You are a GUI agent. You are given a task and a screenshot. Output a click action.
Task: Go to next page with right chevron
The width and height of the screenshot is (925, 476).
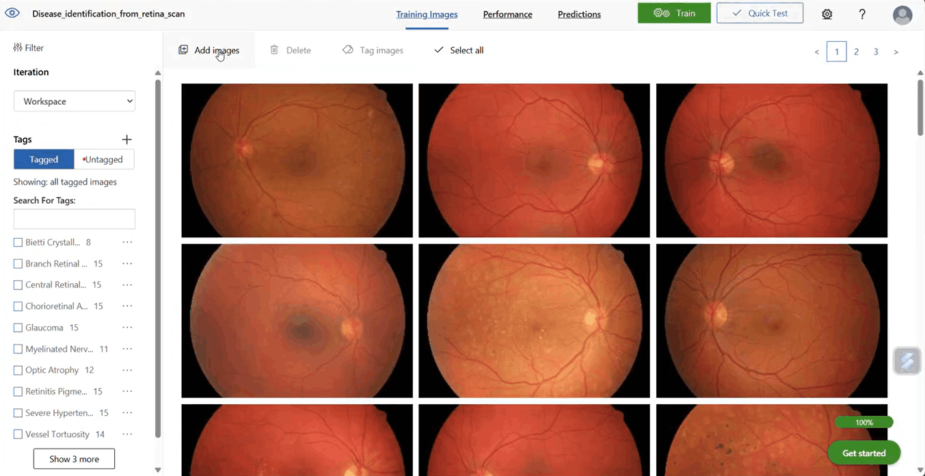click(x=896, y=52)
